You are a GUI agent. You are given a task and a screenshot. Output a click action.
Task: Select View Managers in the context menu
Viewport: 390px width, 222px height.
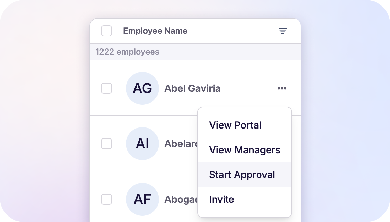245,150
